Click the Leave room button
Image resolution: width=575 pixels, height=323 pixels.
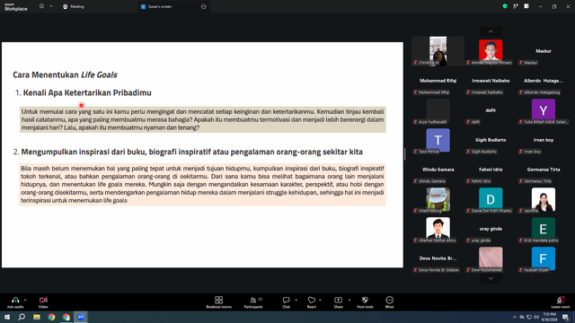point(561,302)
